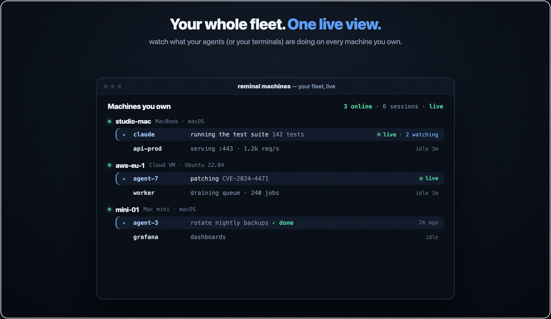Viewport: 551px width, 319px height.
Task: Expand the agent-3 session arrow
Action: pos(125,223)
